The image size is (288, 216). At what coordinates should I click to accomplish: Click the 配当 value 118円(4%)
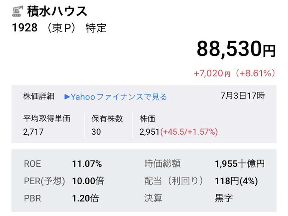[x=236, y=181]
